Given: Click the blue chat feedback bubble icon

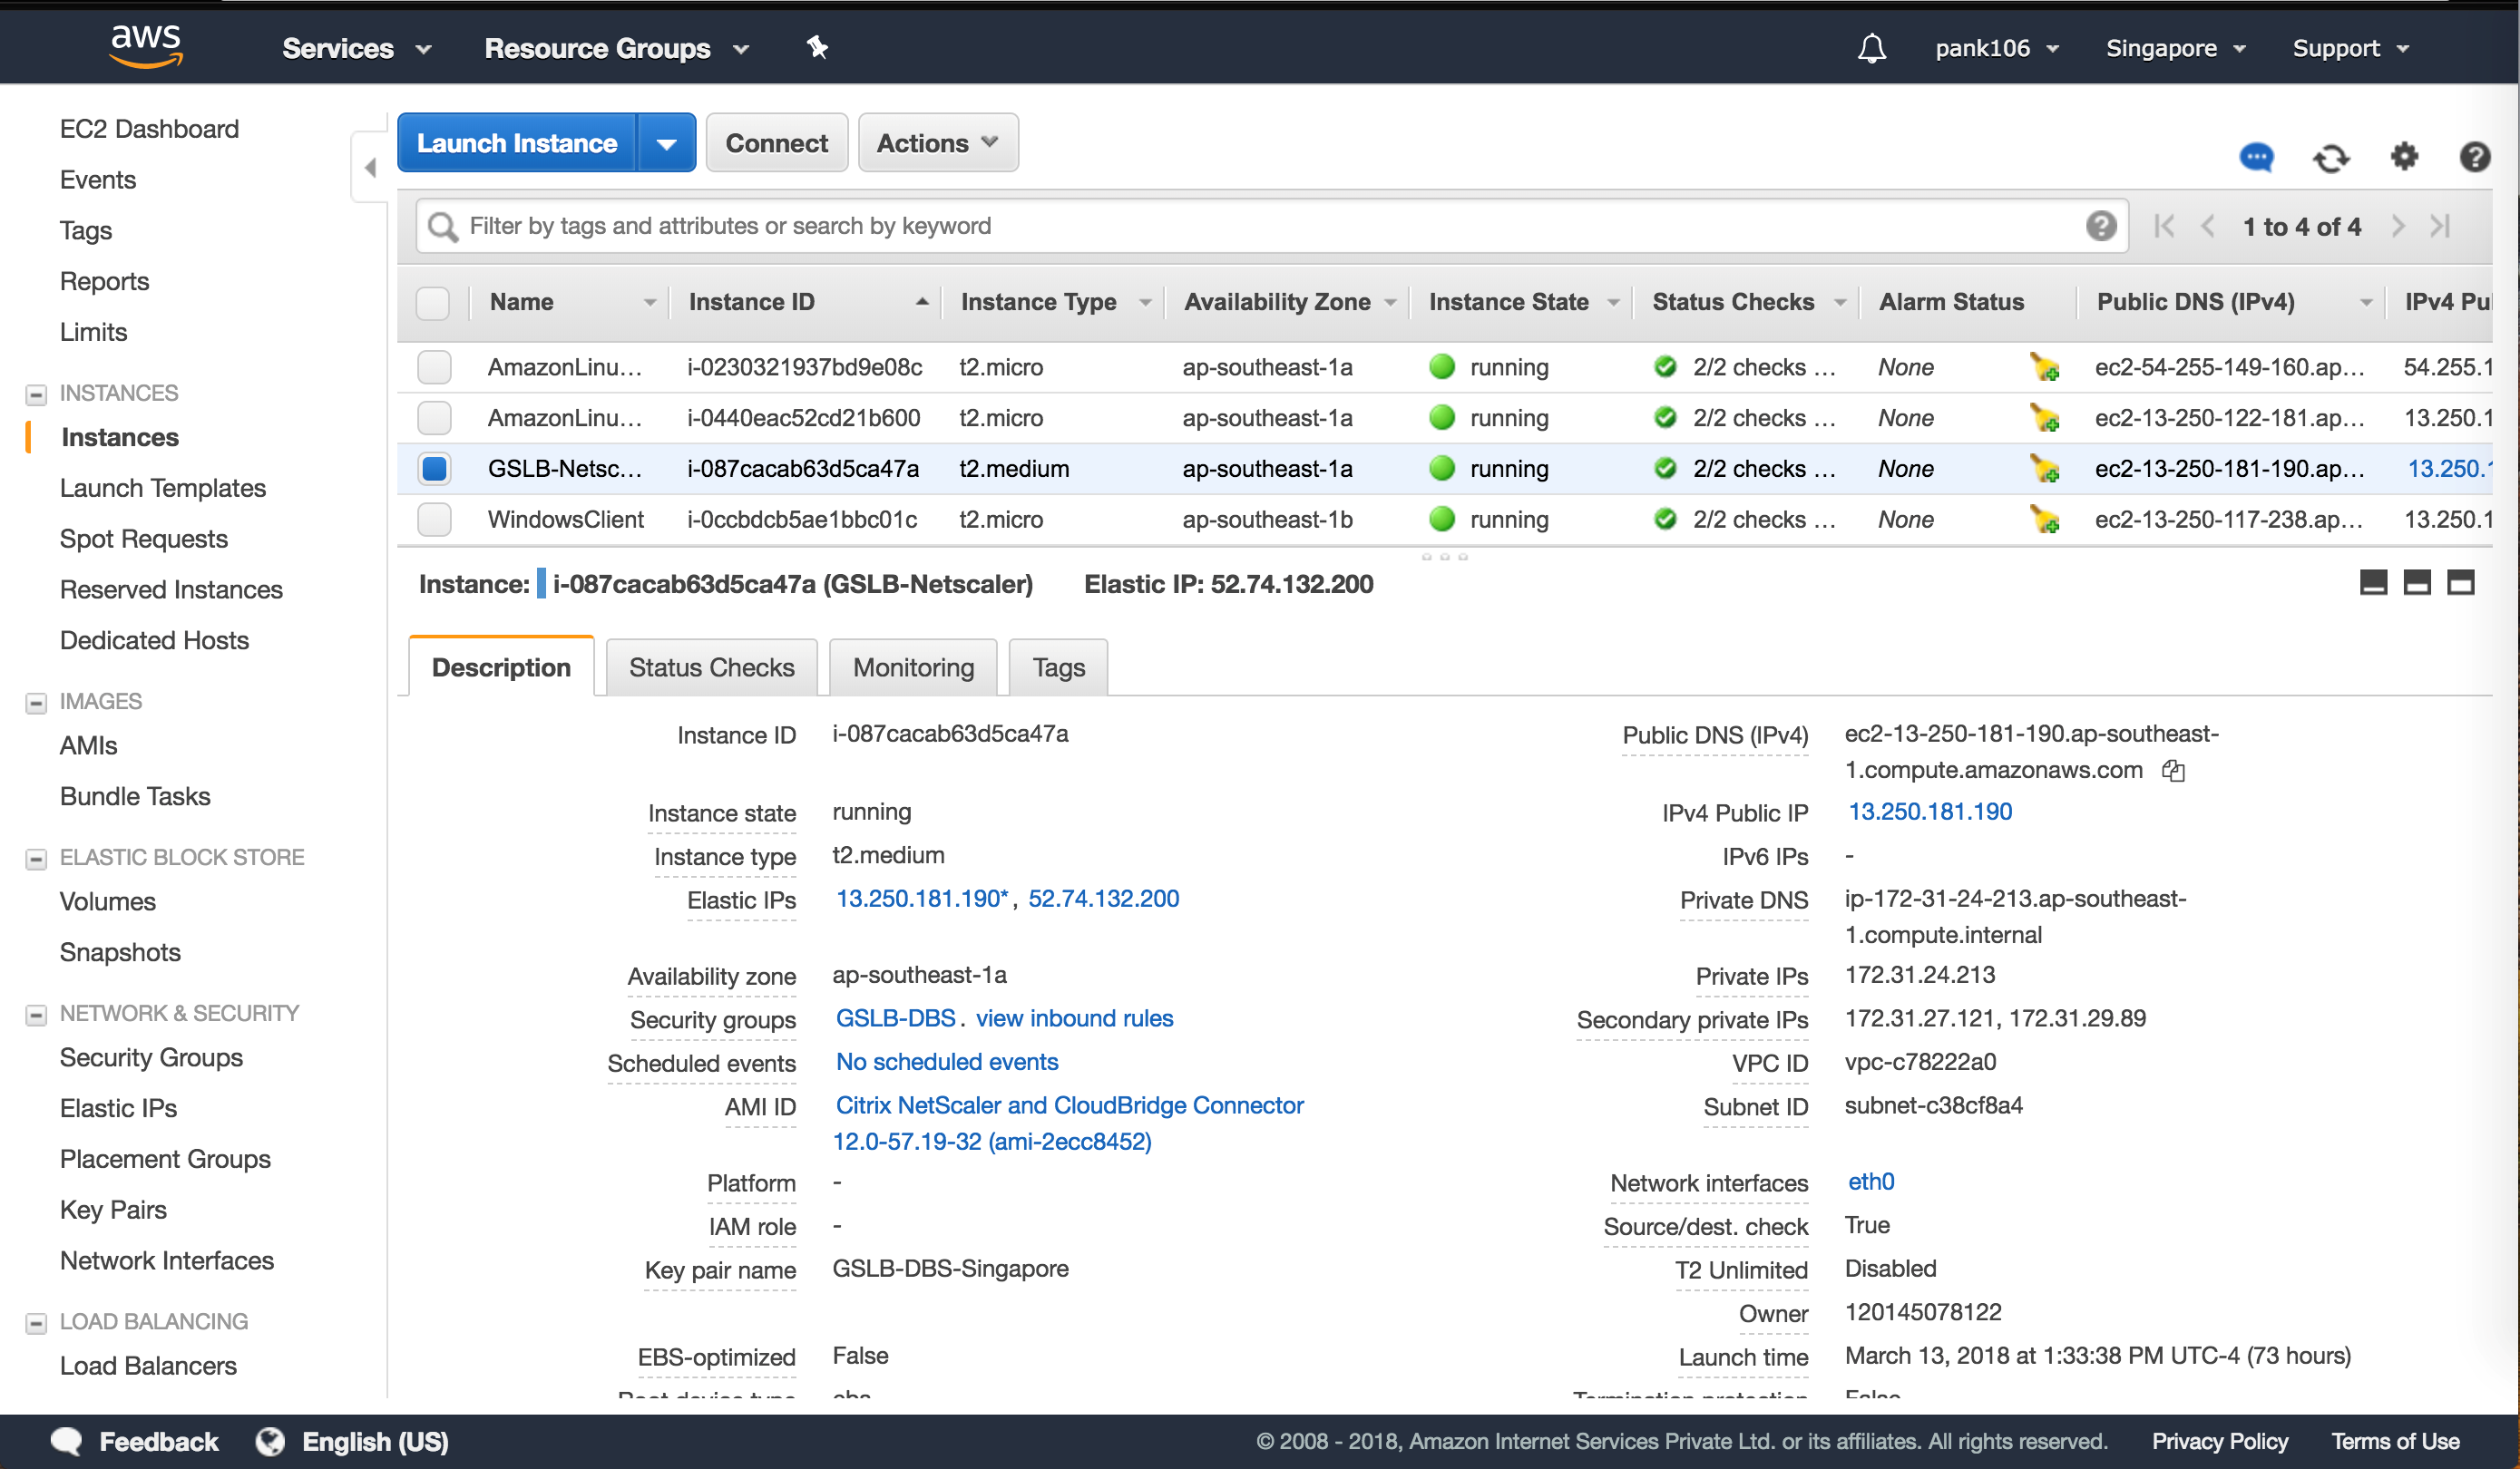Looking at the screenshot, I should pyautogui.click(x=2256, y=157).
